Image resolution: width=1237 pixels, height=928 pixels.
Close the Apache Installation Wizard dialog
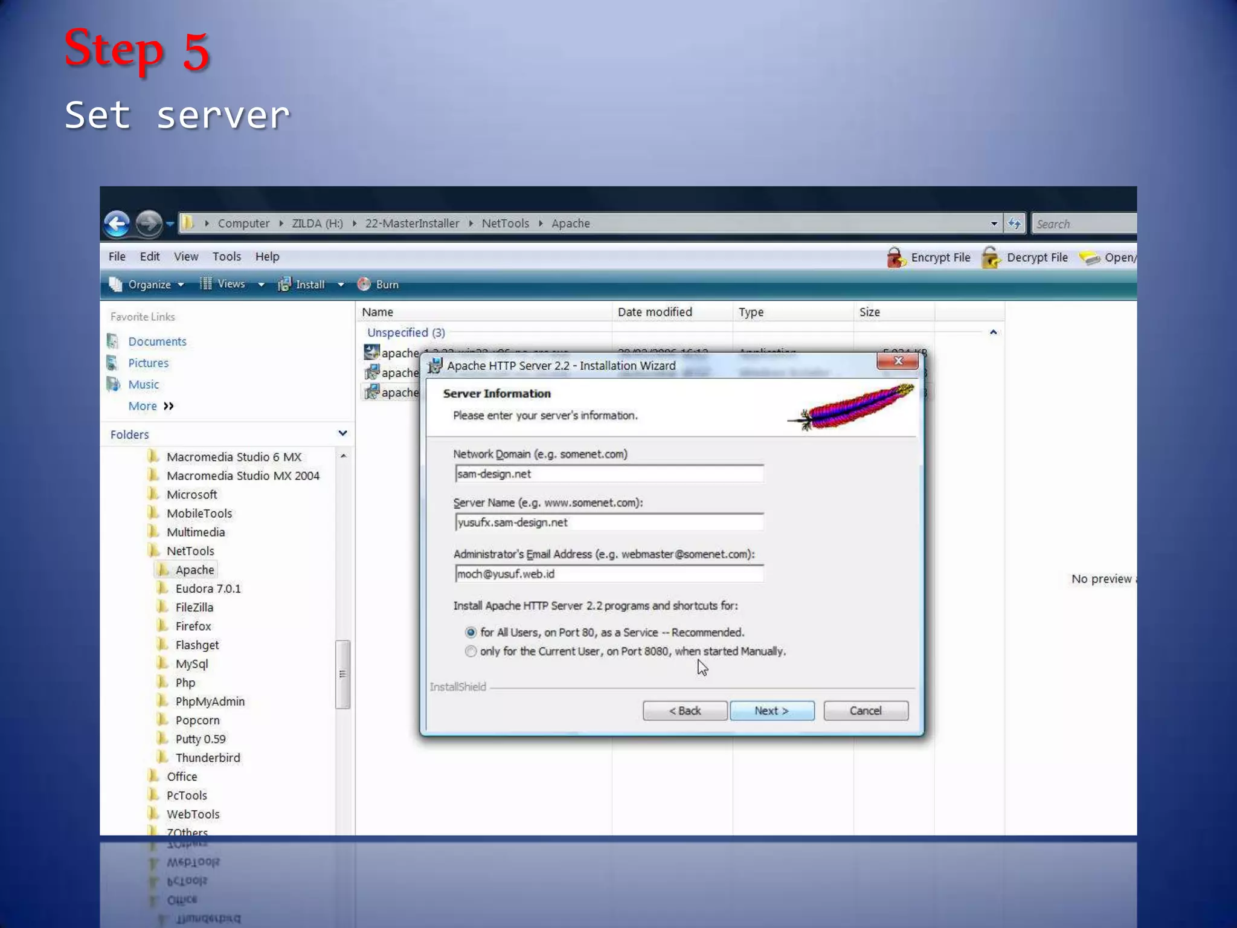(898, 361)
